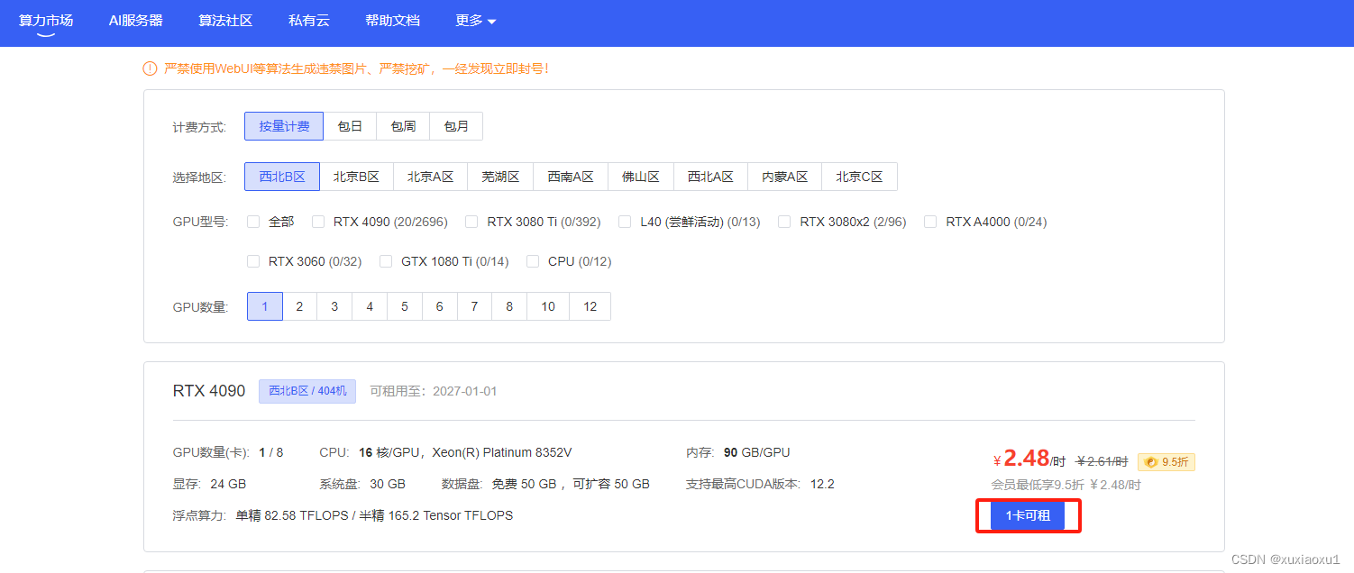
Task: Click the 1卡可租 rent button
Action: [1028, 515]
